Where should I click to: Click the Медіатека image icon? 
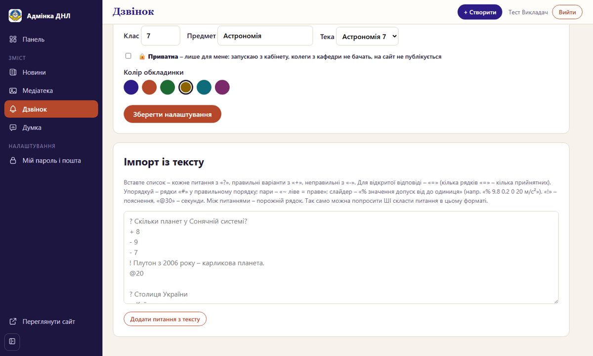(13, 90)
